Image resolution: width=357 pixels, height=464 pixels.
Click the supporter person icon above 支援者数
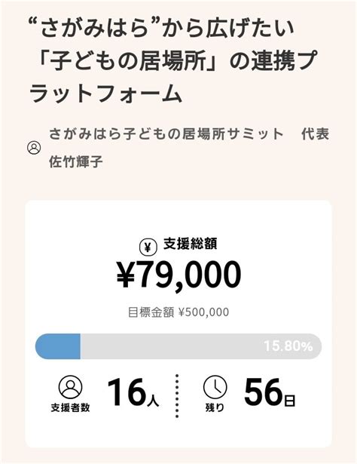pos(70,387)
